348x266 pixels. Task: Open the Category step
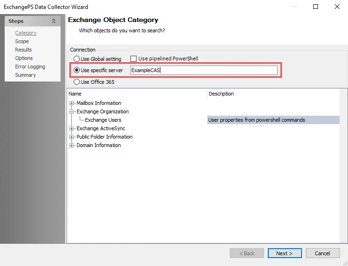coord(26,33)
